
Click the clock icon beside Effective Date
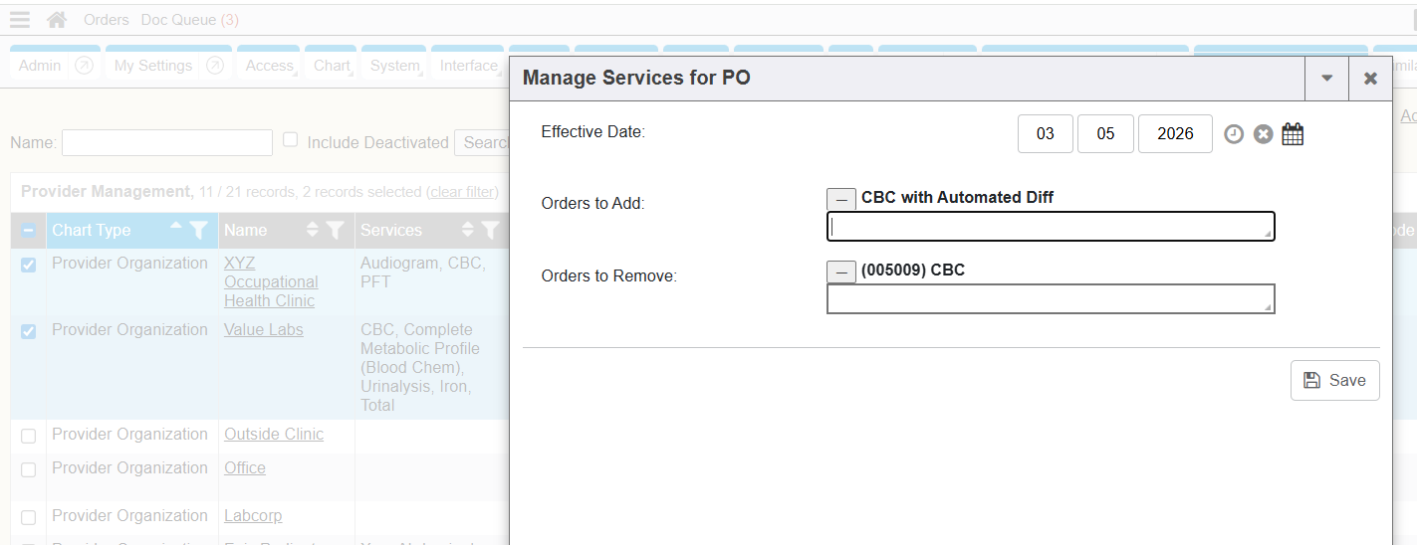1234,134
